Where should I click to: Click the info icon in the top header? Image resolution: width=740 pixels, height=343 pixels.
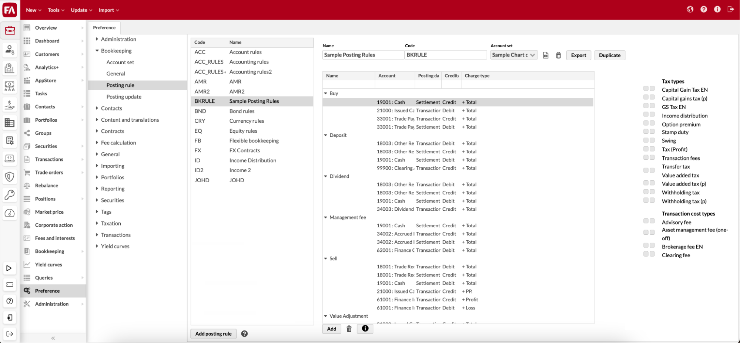[717, 9]
